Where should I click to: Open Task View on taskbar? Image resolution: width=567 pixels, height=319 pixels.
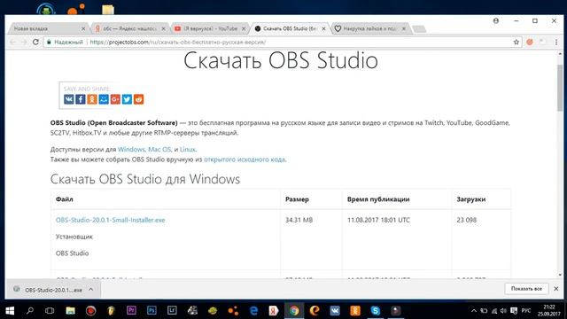coord(50,310)
